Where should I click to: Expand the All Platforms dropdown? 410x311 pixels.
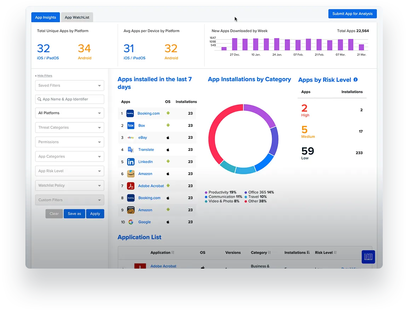pos(69,113)
